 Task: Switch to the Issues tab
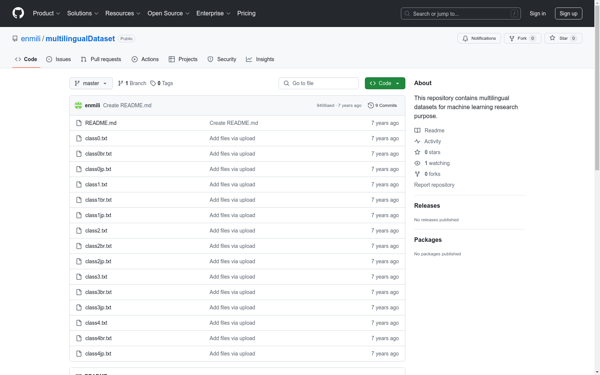(58, 59)
